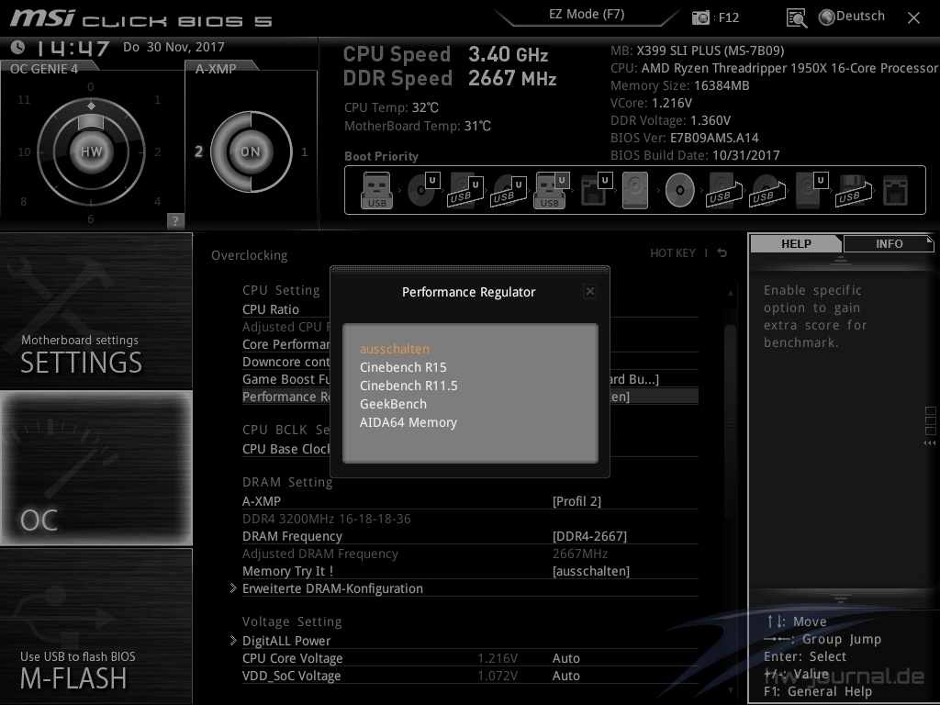The width and height of the screenshot is (940, 705).
Task: Choose AIDA64 Memory option
Action: coord(408,422)
